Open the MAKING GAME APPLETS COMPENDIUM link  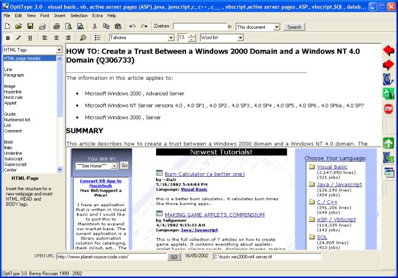[215, 215]
